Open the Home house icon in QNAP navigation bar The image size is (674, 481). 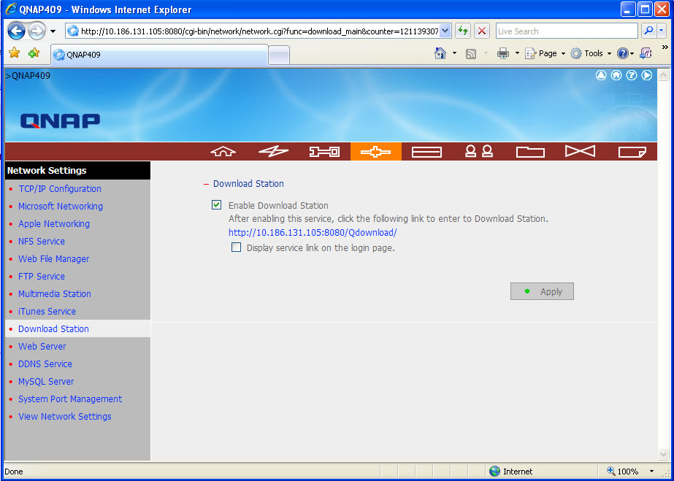pyautogui.click(x=223, y=152)
